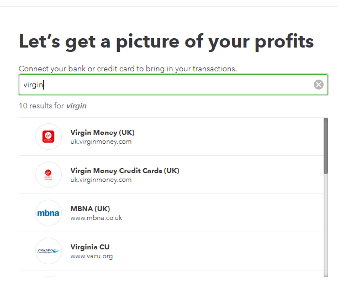Image resolution: width=338 pixels, height=282 pixels.
Task: Click the MBNA logo icon
Action: 49,213
